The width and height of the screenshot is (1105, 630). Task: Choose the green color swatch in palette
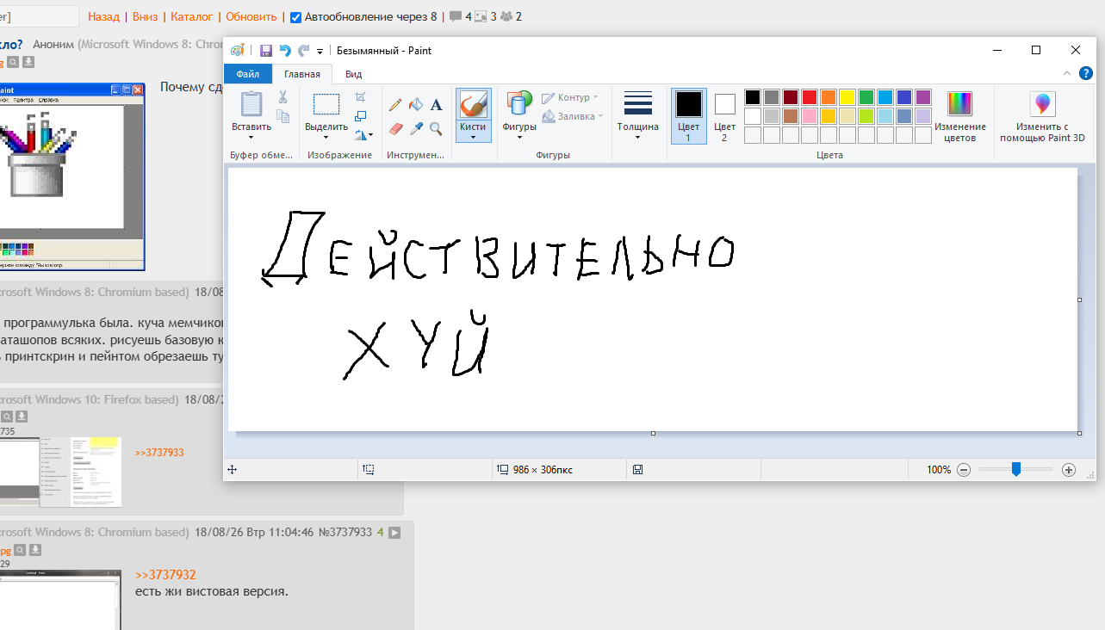866,97
